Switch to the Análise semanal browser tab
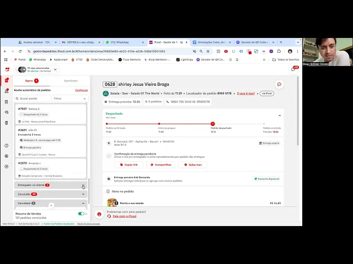 pos(38,42)
